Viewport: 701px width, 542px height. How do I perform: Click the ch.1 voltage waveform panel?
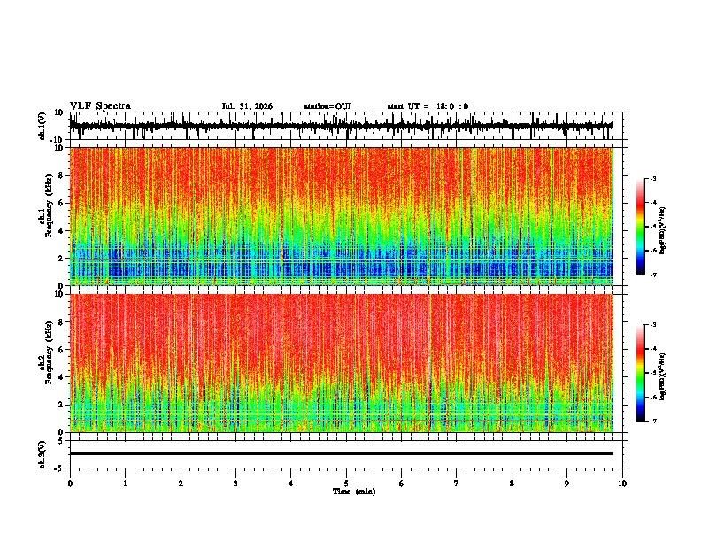click(x=346, y=126)
